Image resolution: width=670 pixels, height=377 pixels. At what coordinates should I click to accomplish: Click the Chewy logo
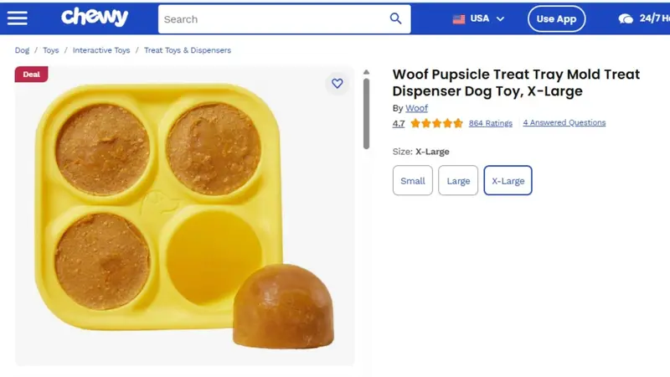(x=95, y=17)
